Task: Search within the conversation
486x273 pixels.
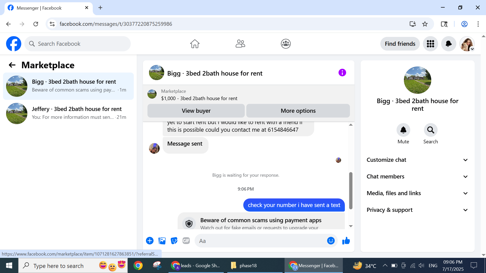Action: [431, 130]
